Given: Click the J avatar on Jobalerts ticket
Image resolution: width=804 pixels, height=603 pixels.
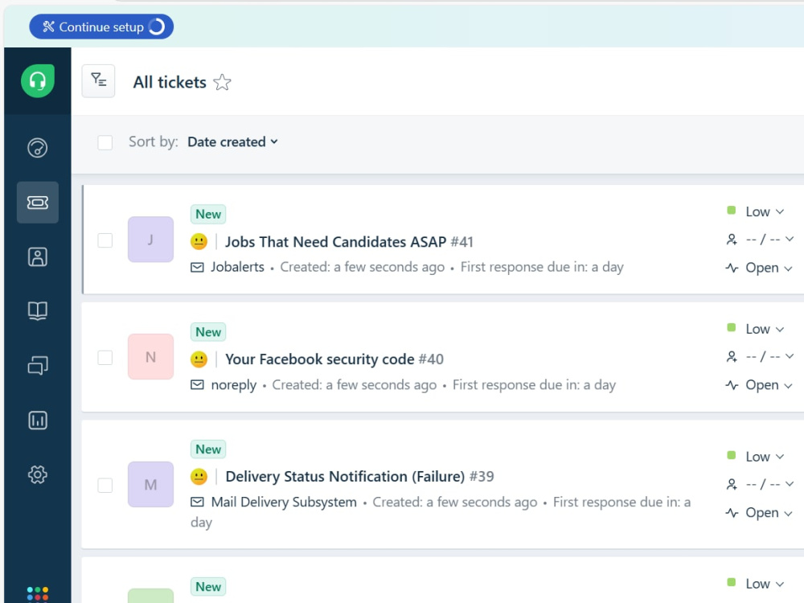Looking at the screenshot, I should coord(151,240).
